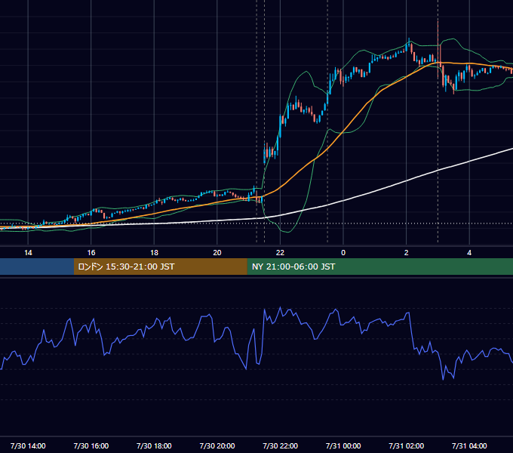Click the 2 hour axis label
513x453 pixels.
(x=407, y=253)
